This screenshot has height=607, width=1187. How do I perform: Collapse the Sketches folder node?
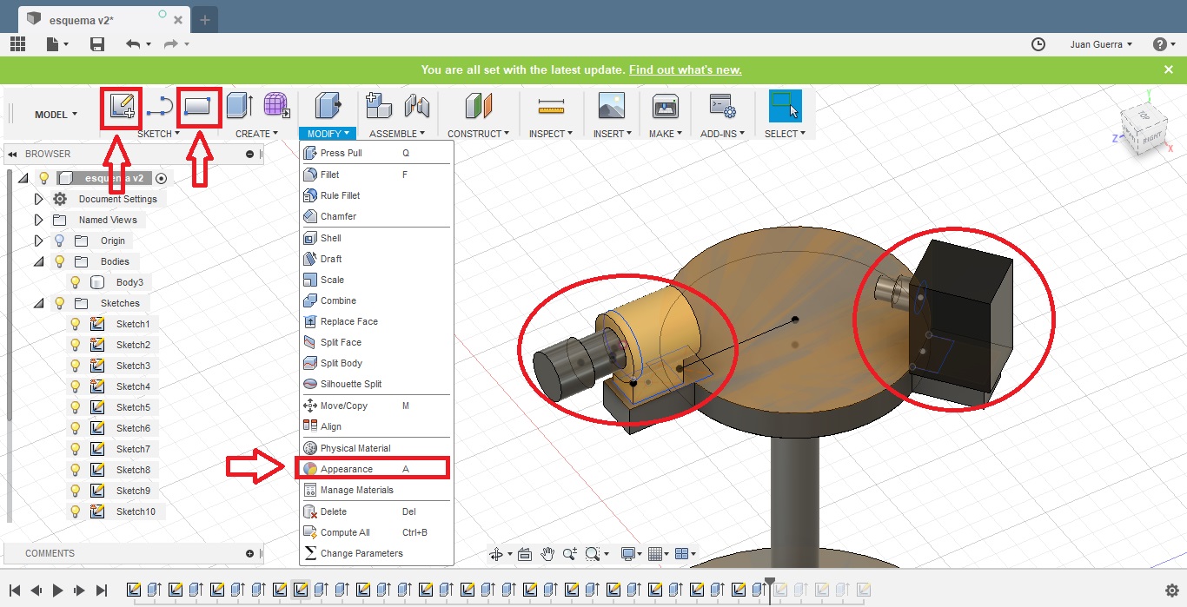click(x=38, y=303)
